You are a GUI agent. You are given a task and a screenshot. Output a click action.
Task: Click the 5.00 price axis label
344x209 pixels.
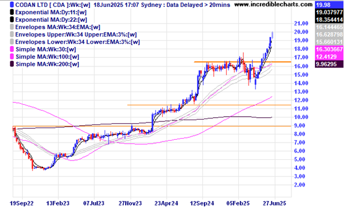(x=299, y=159)
